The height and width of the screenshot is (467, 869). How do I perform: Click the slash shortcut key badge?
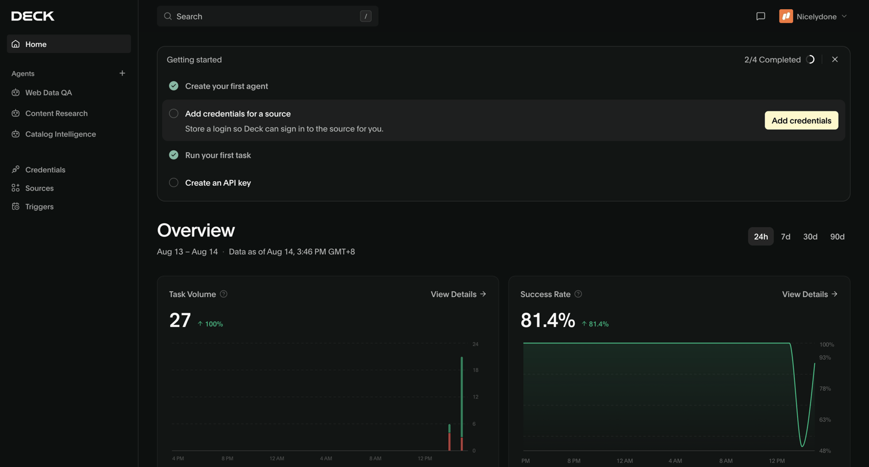(x=366, y=17)
